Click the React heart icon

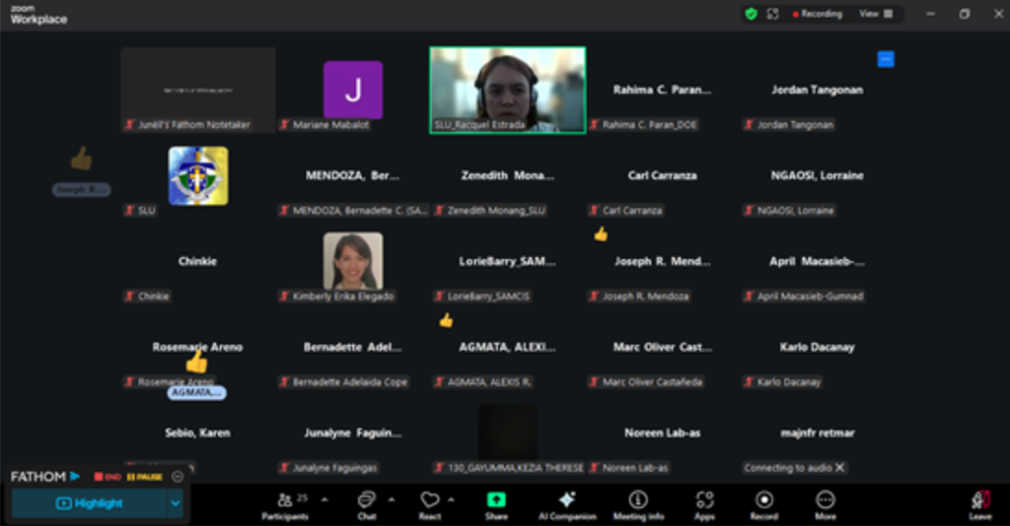430,503
